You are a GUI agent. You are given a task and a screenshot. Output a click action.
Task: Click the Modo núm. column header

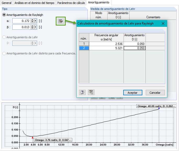pyautogui.click(x=99, y=15)
